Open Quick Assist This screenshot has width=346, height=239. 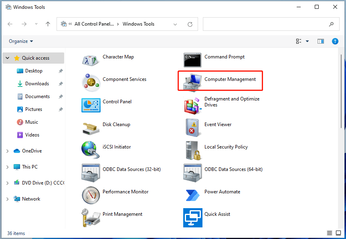click(x=217, y=214)
